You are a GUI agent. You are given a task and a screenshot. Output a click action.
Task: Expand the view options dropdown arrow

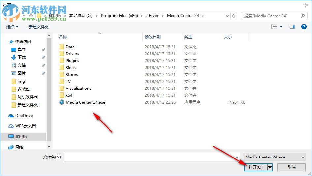coord(281,27)
